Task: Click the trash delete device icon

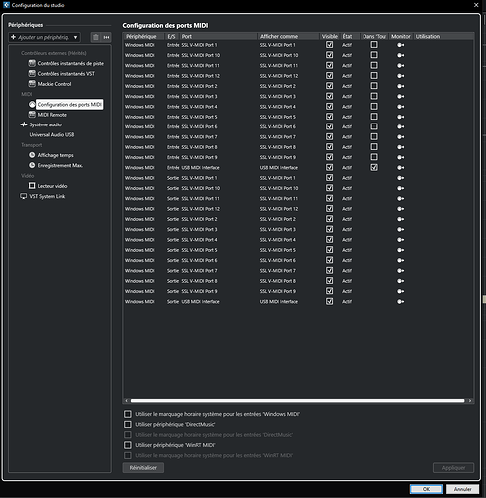Action: click(96, 37)
